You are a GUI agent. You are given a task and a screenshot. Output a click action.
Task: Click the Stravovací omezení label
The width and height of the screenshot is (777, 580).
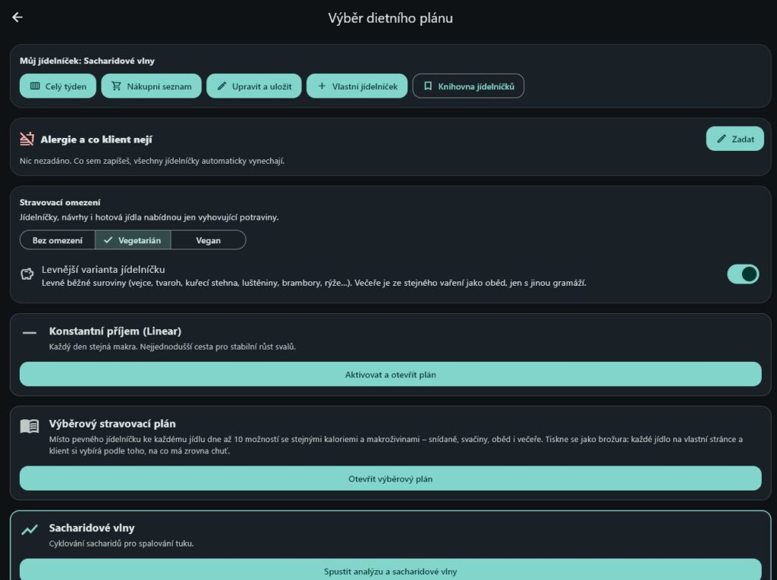tap(60, 202)
